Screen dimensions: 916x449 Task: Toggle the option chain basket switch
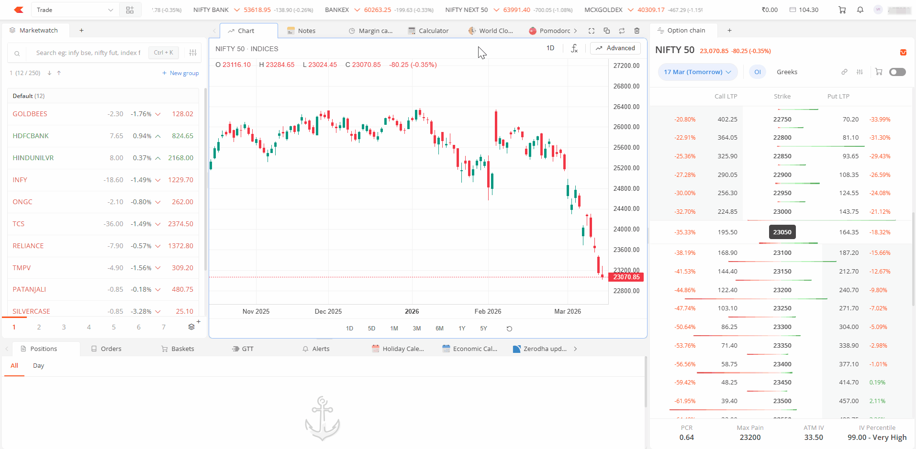tap(897, 72)
